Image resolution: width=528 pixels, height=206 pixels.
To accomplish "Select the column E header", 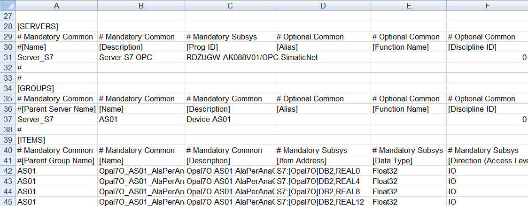I will [x=408, y=6].
